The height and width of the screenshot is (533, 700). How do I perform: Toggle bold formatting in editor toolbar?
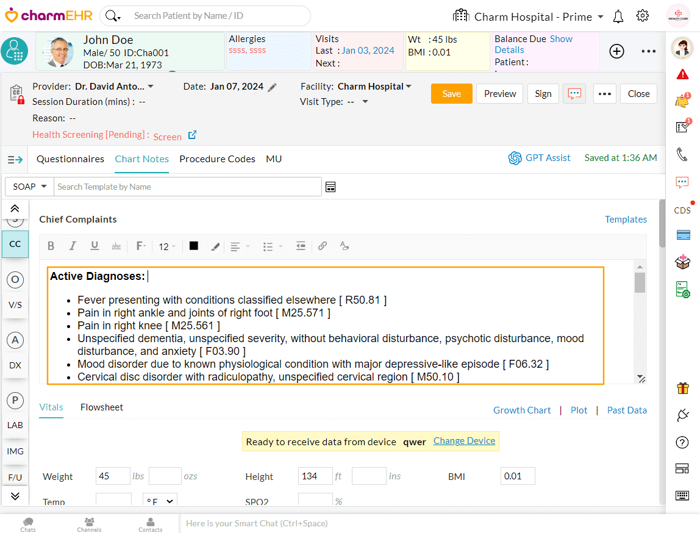[x=51, y=246]
